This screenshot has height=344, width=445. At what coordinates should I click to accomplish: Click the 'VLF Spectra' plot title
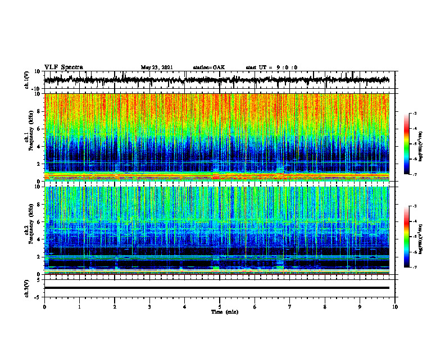coord(63,67)
